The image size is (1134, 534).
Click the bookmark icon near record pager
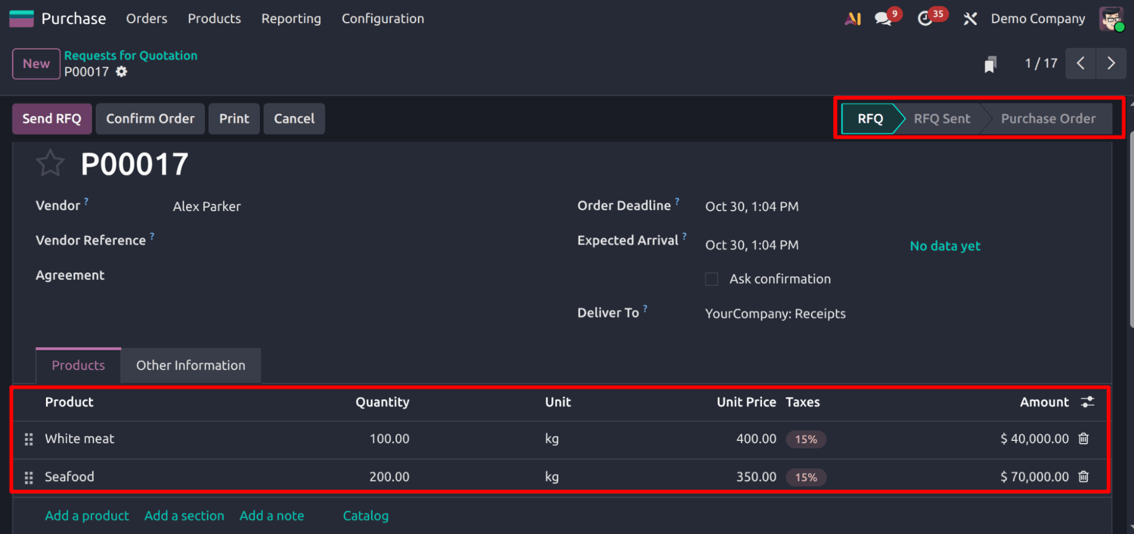pyautogui.click(x=990, y=64)
